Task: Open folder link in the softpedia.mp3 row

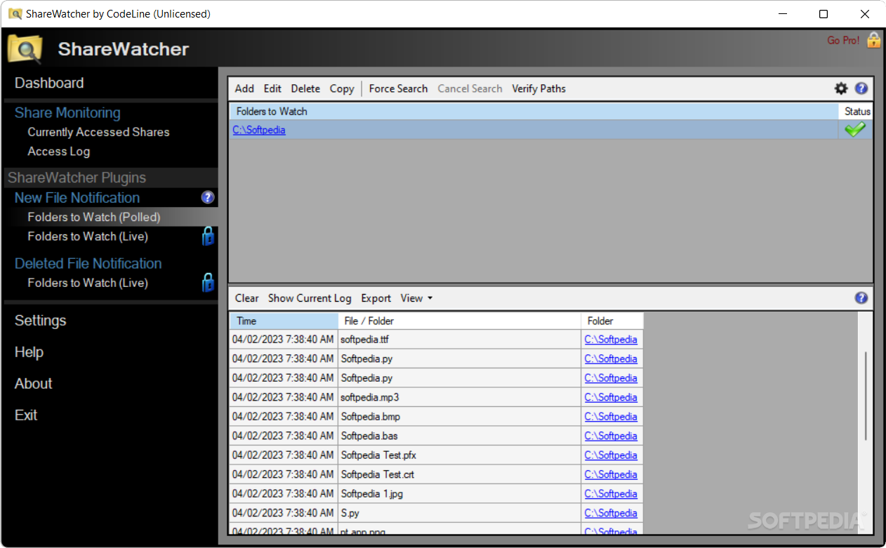Action: coord(611,397)
